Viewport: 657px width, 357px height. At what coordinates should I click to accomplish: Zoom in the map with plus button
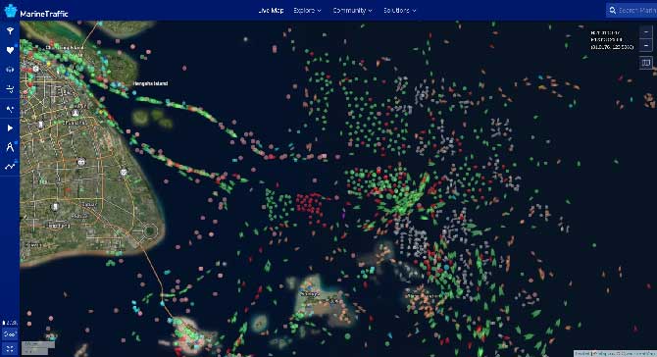tap(645, 31)
